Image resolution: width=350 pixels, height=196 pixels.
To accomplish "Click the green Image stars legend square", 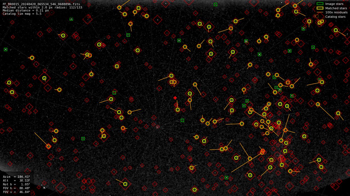I will point(320,4).
